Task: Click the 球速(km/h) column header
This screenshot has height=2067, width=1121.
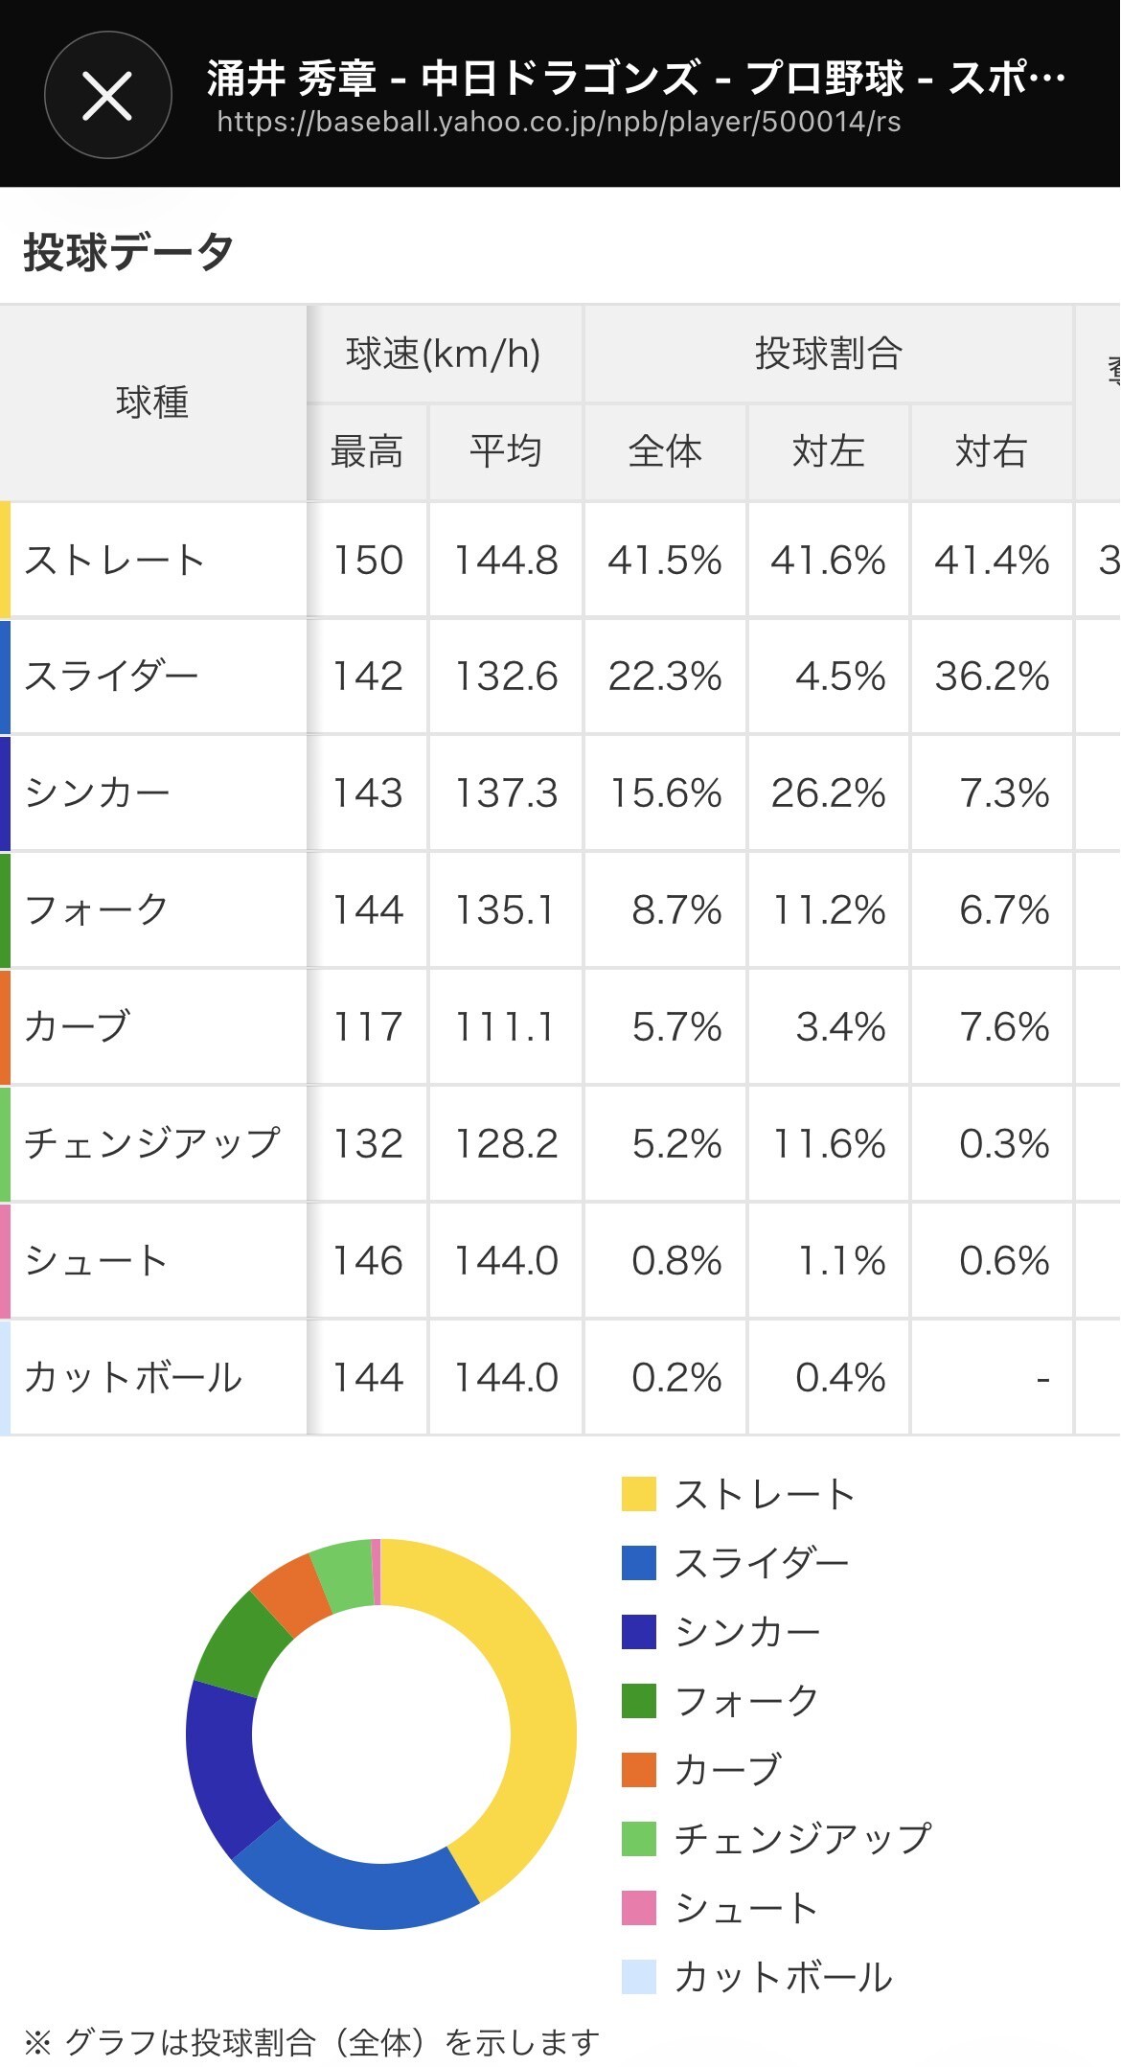Action: coord(444,354)
